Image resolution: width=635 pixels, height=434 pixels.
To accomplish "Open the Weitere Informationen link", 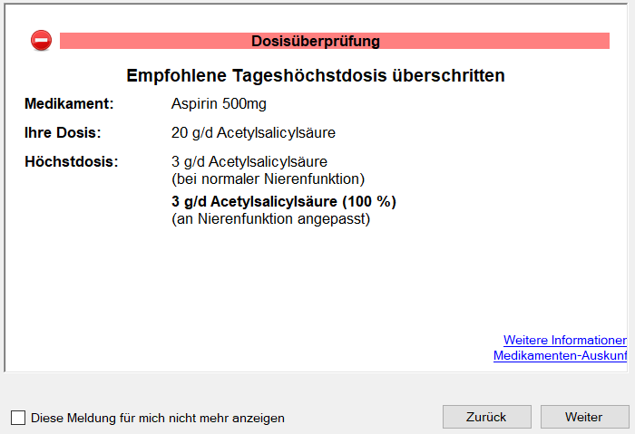I will [x=564, y=340].
